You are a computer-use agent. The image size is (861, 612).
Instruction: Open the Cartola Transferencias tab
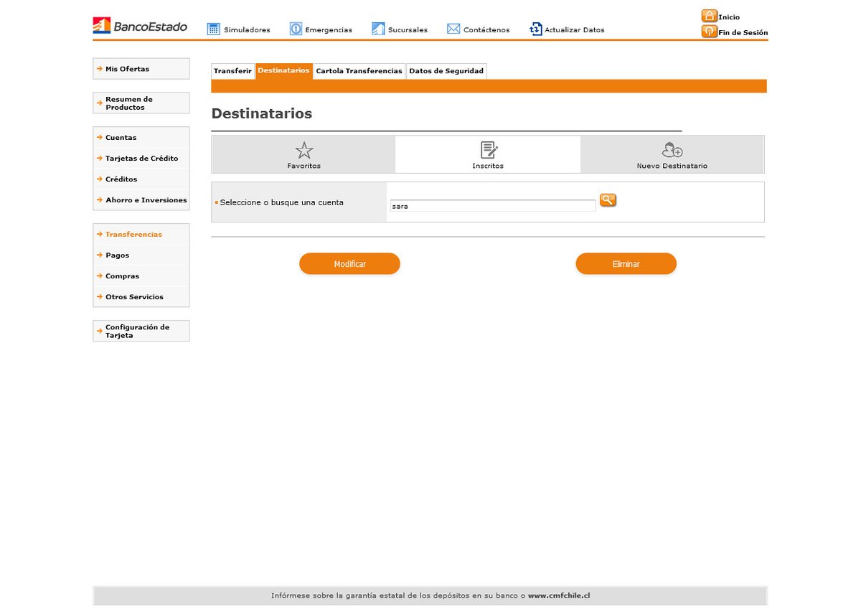(359, 71)
